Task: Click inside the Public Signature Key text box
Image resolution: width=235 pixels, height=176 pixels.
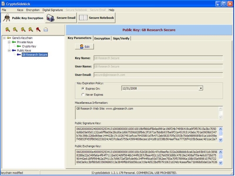Action: tap(147, 134)
